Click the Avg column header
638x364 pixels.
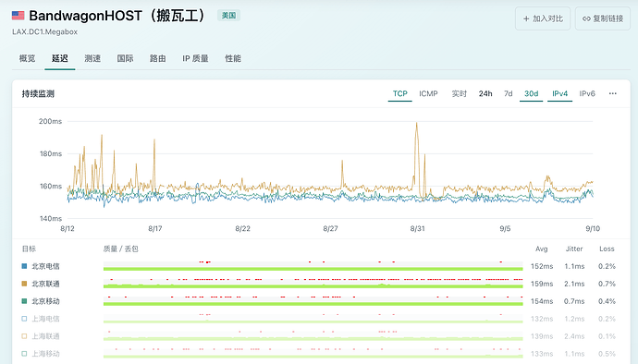pyautogui.click(x=542, y=249)
